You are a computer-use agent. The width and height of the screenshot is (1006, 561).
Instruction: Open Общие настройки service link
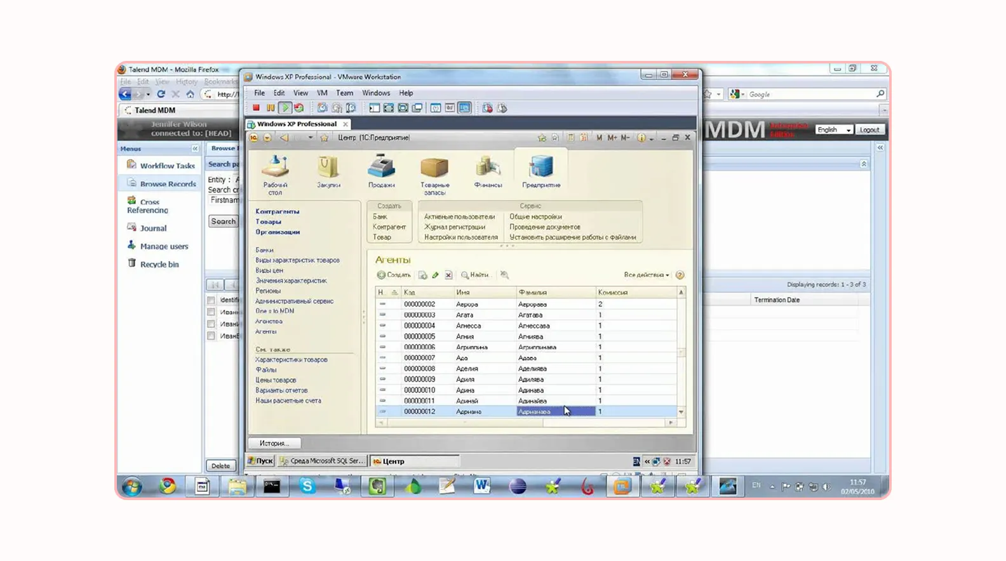pos(535,216)
